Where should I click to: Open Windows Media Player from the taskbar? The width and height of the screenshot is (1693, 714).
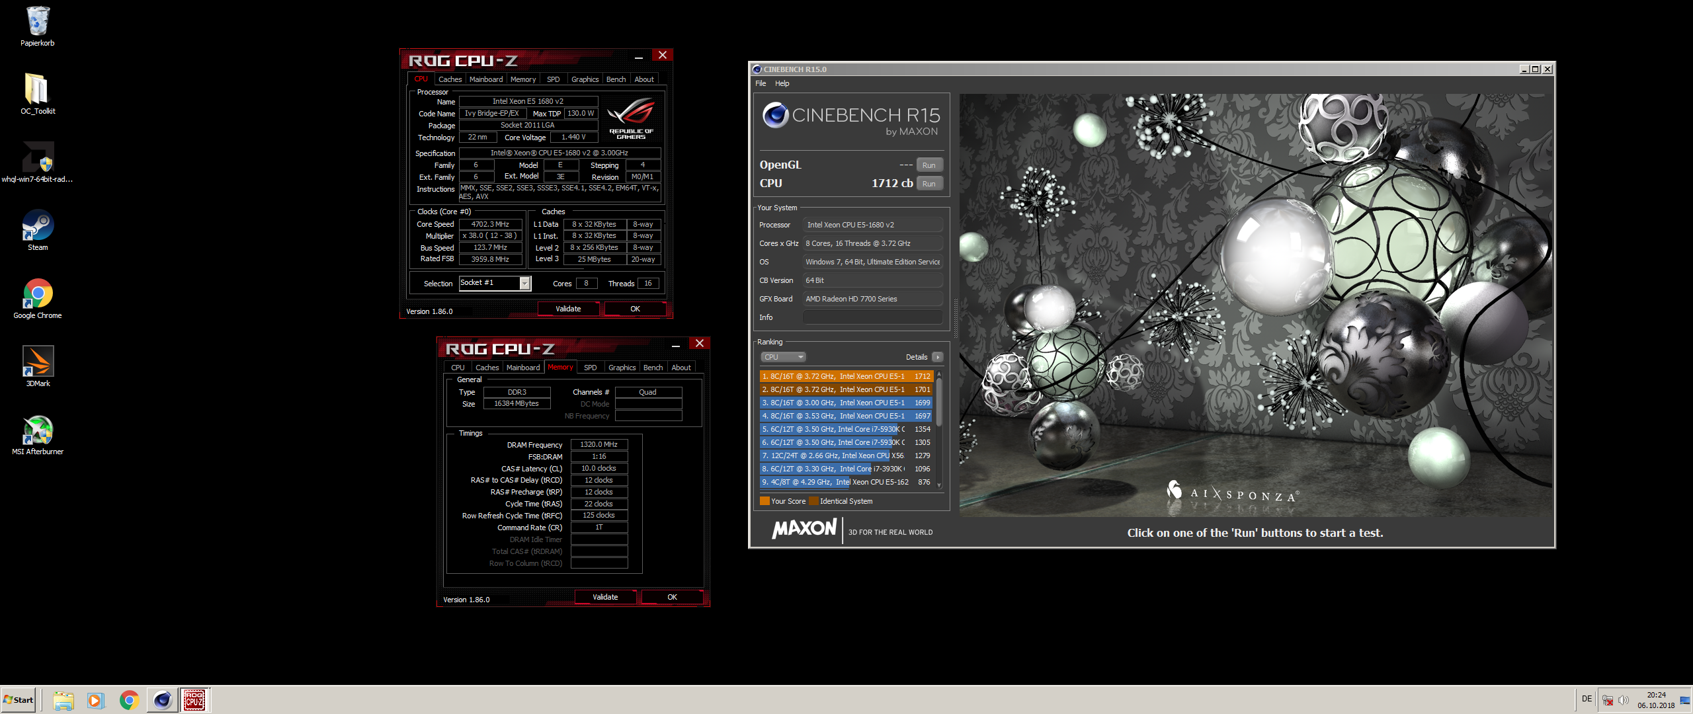(96, 700)
